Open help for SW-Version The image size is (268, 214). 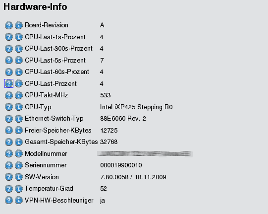coord(9,177)
